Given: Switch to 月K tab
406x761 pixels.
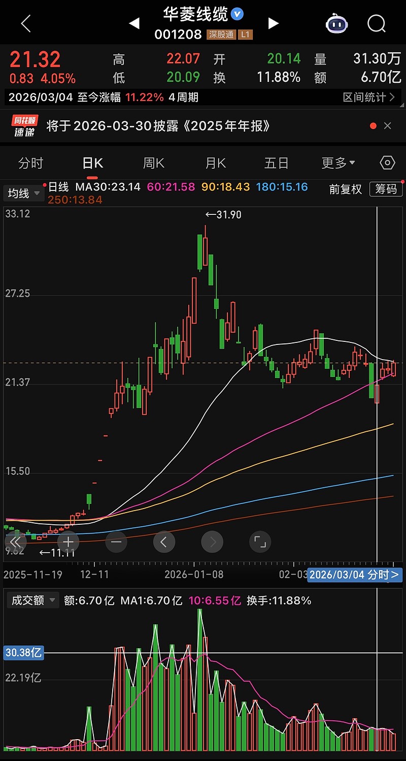Looking at the screenshot, I should click(x=215, y=163).
